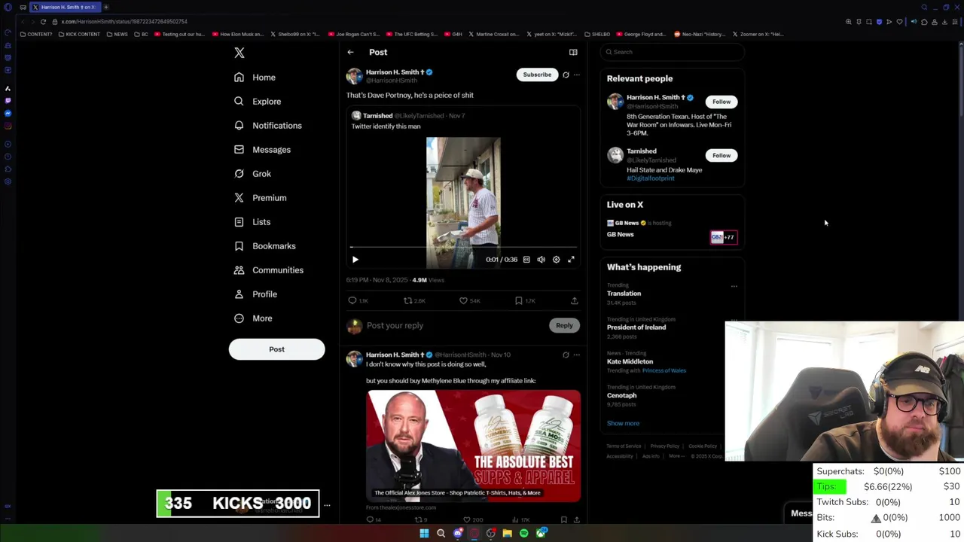Follow Harrison H. Smith in Relevant people

(721, 102)
